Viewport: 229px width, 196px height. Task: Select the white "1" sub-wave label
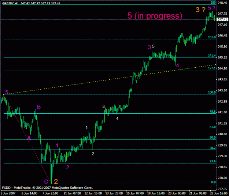coord(86,127)
